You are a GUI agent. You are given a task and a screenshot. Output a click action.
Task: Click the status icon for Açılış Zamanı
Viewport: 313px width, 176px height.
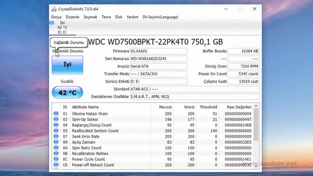[x=56, y=142]
